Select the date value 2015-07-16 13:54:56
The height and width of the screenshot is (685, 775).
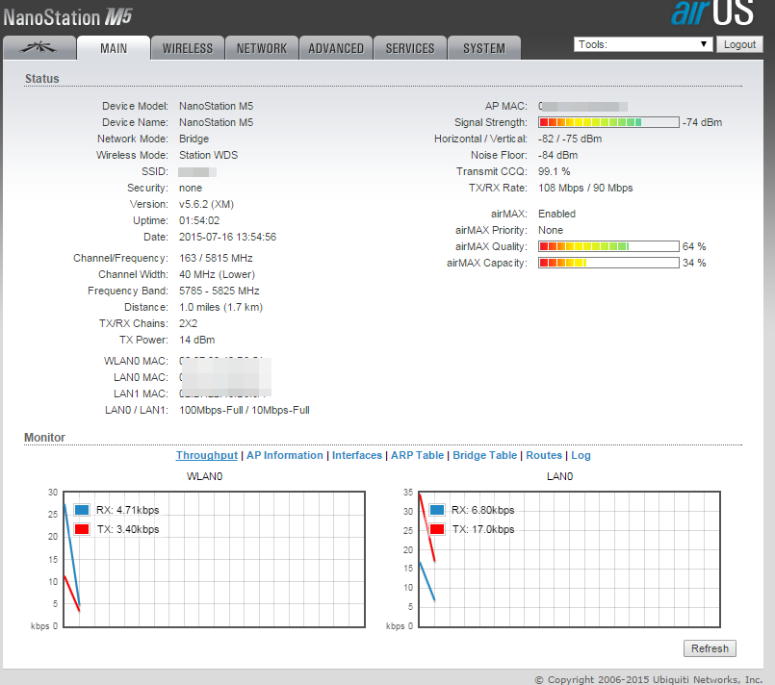click(x=227, y=237)
